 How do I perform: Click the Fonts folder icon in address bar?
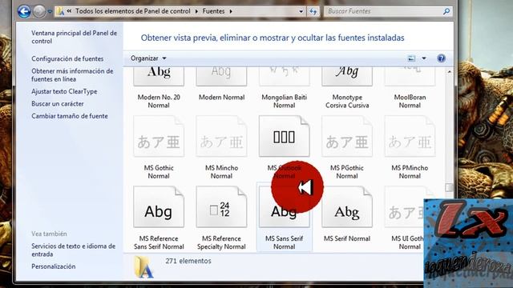(60, 11)
